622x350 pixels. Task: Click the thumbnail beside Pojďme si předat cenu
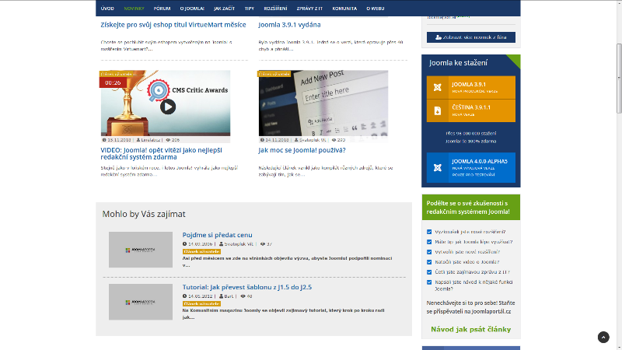(x=141, y=250)
